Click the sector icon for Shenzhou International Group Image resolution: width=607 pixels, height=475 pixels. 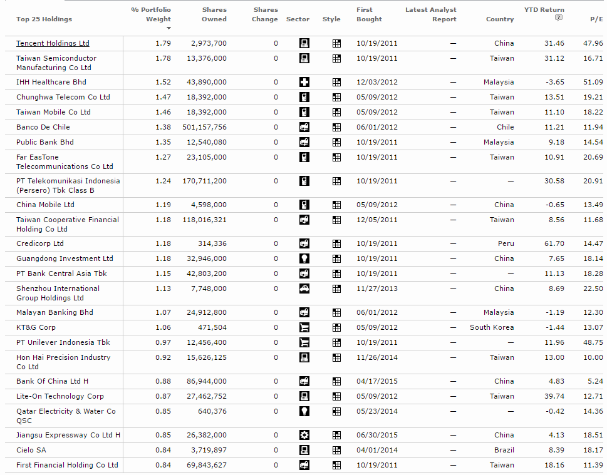point(304,289)
